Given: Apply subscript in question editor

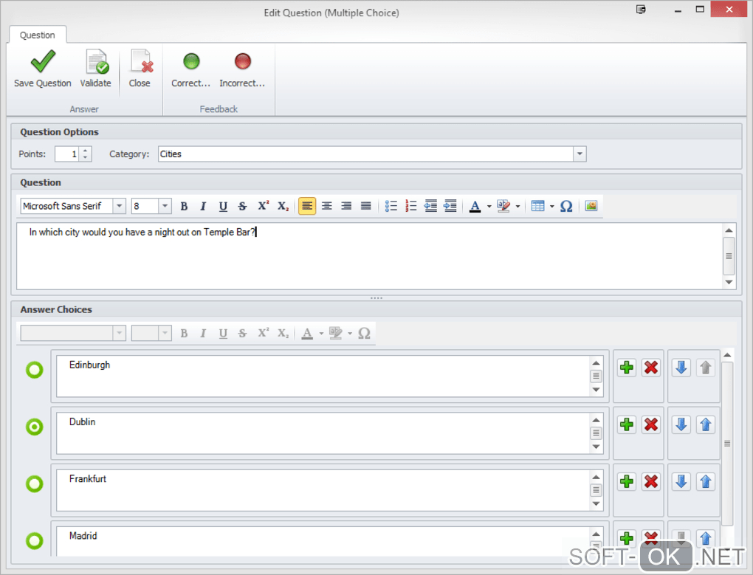Looking at the screenshot, I should (x=283, y=206).
